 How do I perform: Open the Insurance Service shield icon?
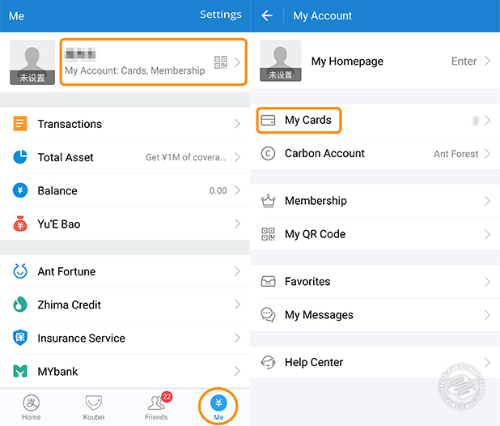pos(20,338)
